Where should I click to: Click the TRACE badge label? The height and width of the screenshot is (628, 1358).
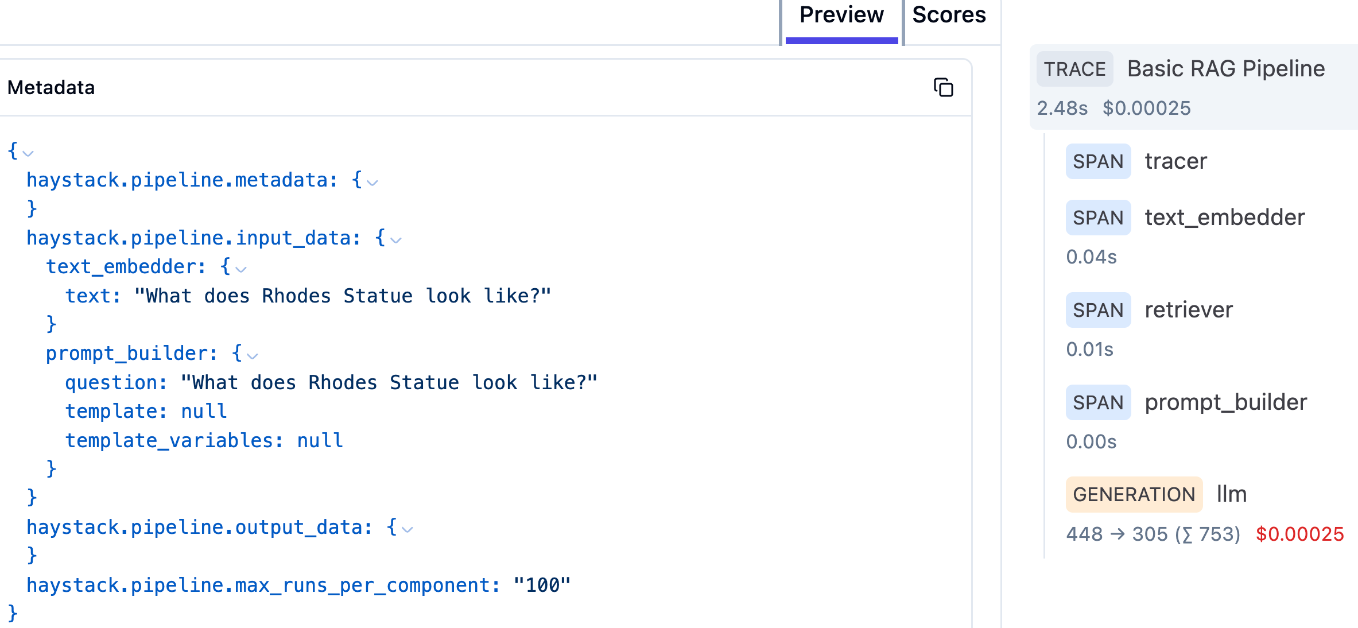[1074, 69]
